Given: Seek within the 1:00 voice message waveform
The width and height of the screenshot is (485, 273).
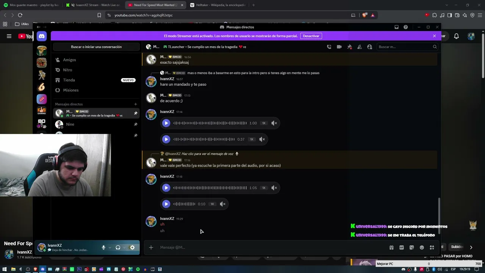Looking at the screenshot, I should pos(210,123).
